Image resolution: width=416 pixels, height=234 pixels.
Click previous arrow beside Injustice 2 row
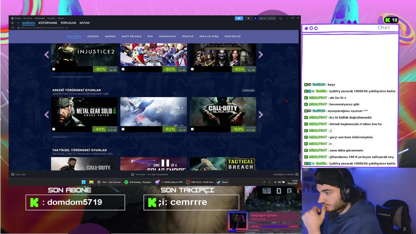[46, 55]
